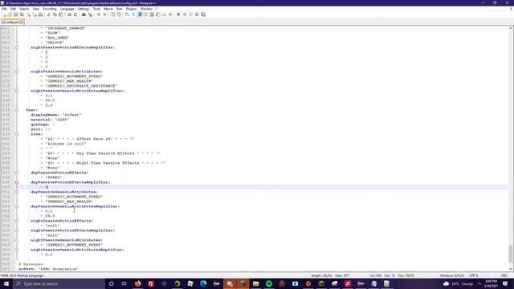Viewport: 514px width, 289px height.
Task: Click the Paste toolbar icon
Action: 61,14
